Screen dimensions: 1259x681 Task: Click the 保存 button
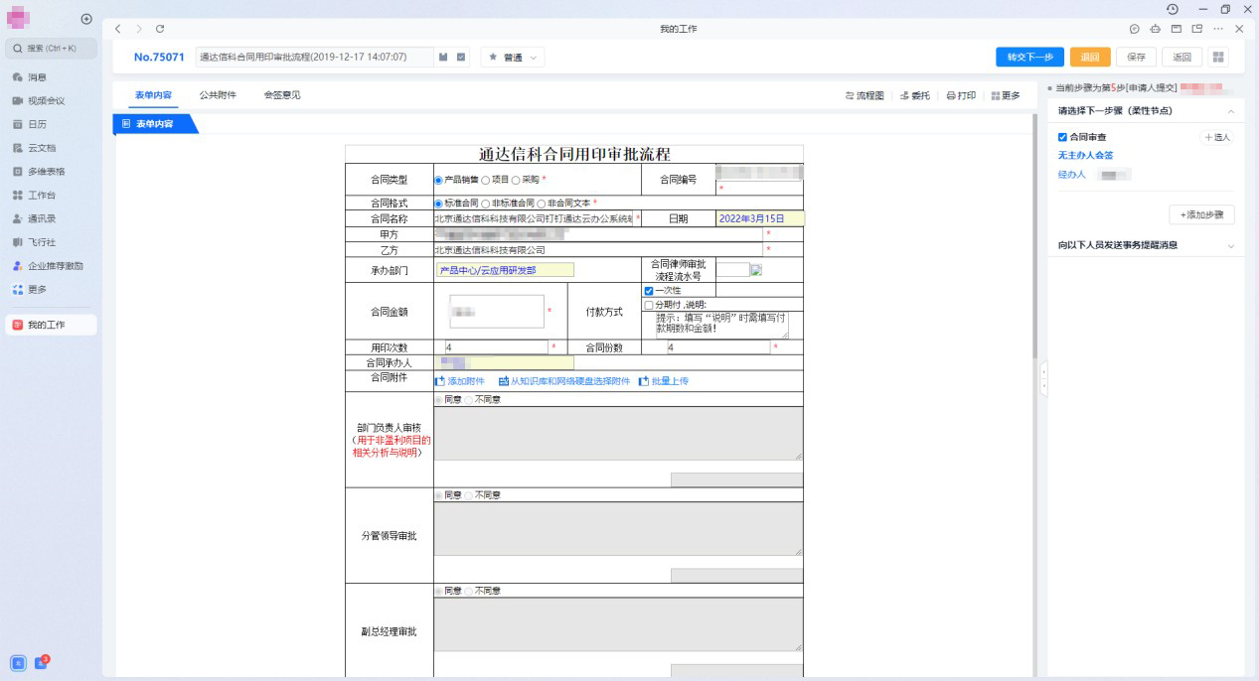click(1136, 57)
